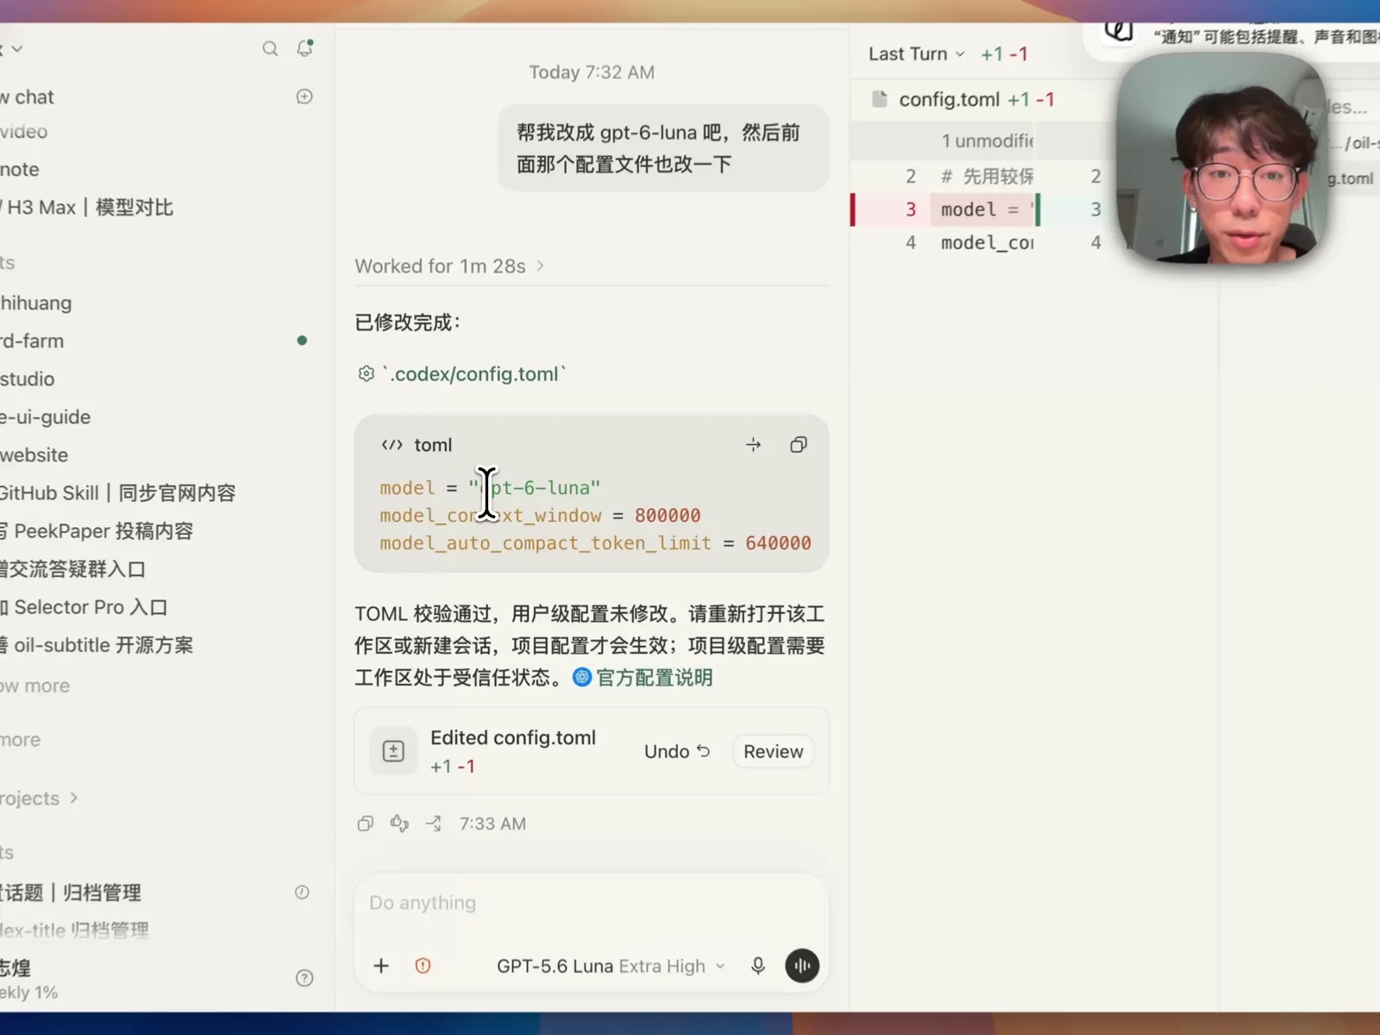Click the Review button for config.toml
The height and width of the screenshot is (1035, 1380).
tap(773, 751)
